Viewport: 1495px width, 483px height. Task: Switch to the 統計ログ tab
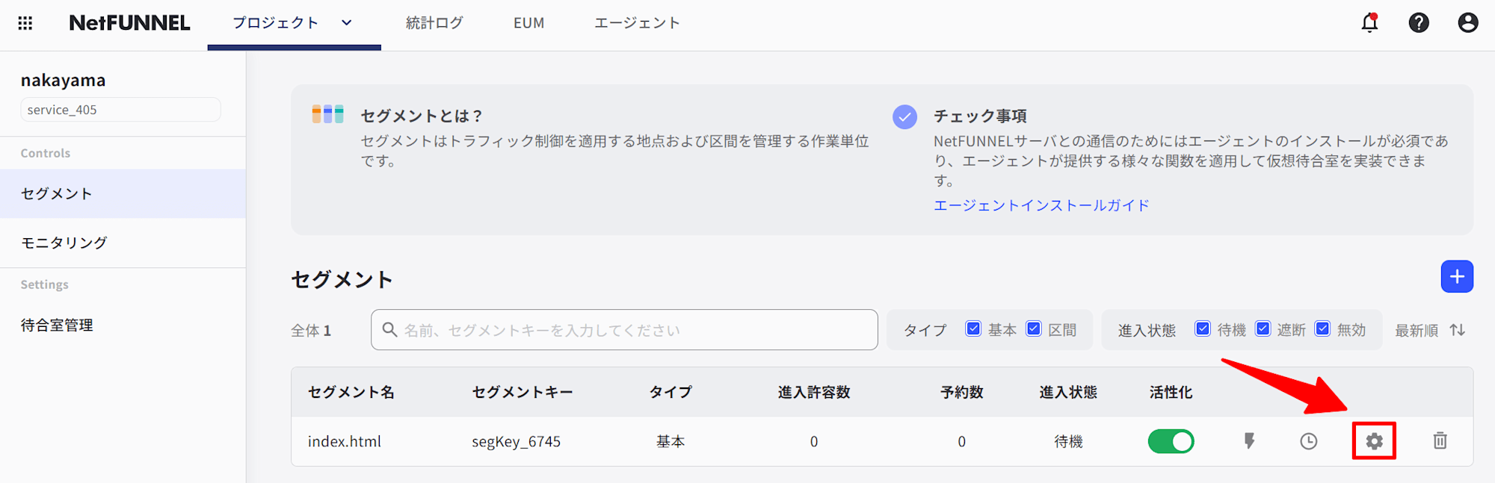point(434,23)
